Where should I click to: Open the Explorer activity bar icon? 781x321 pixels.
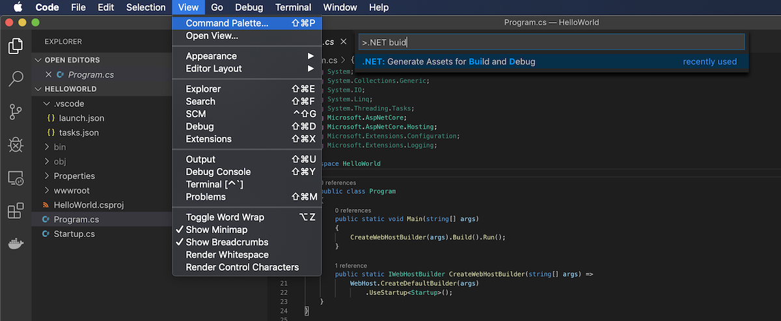point(16,46)
